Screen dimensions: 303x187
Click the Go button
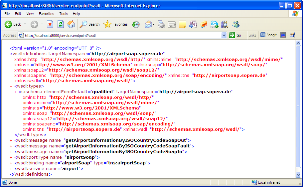pyautogui.click(x=235, y=35)
